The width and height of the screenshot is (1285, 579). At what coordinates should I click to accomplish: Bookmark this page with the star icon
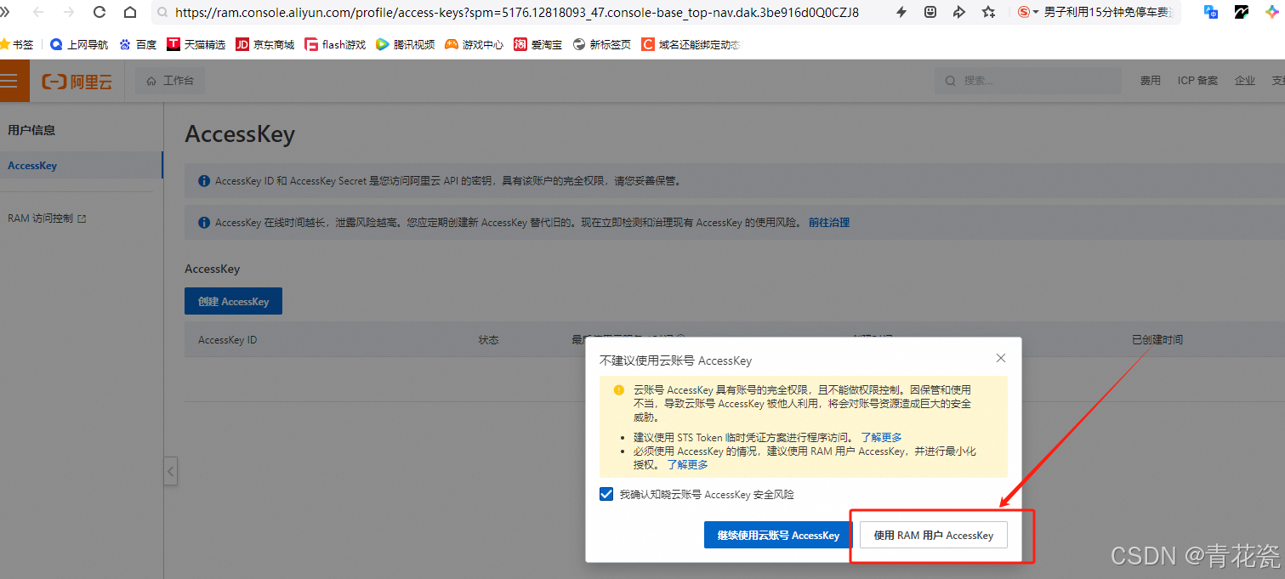(x=988, y=12)
